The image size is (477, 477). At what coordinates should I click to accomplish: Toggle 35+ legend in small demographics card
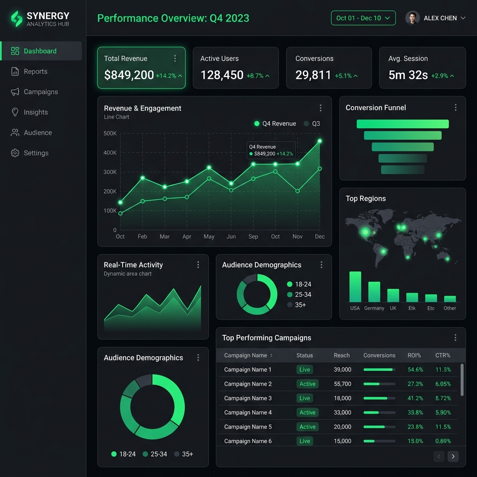(x=296, y=305)
